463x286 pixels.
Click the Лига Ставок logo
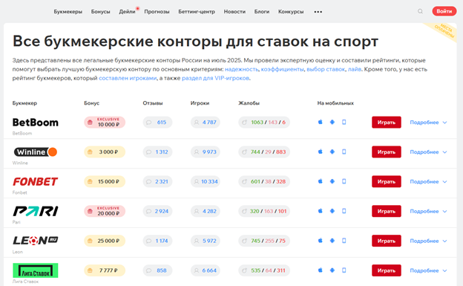click(x=36, y=270)
